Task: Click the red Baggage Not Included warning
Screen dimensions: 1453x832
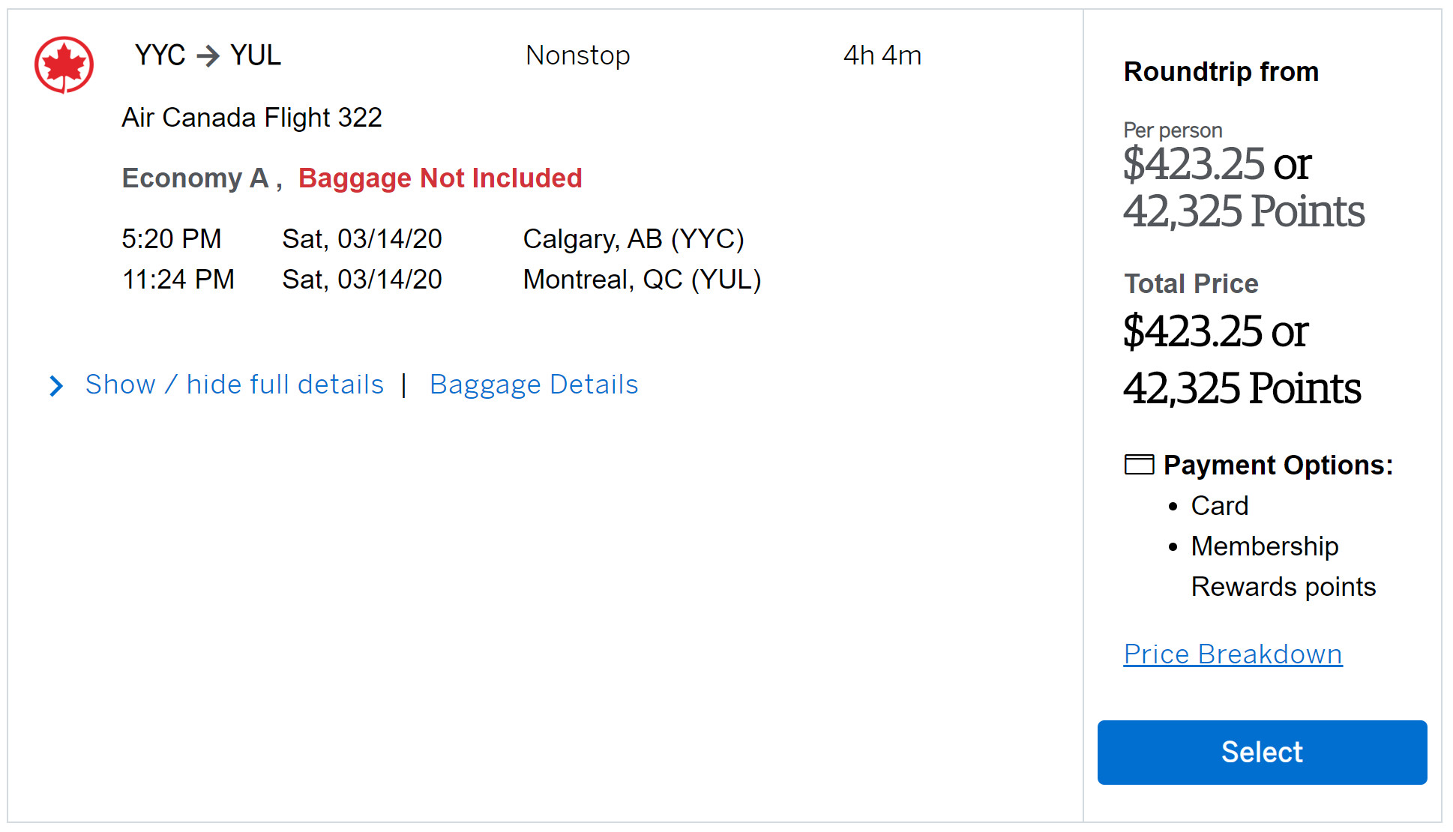Action: coord(440,178)
